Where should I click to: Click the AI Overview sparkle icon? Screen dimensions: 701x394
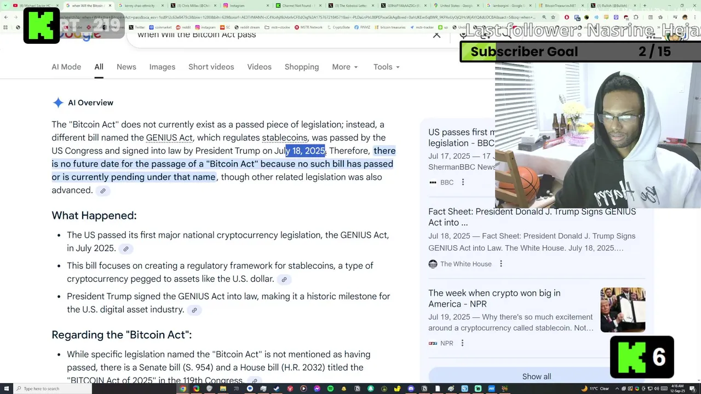pos(58,103)
